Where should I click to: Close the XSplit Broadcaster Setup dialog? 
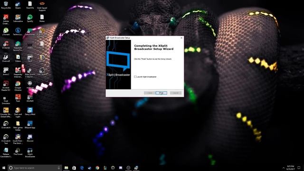[181, 38]
